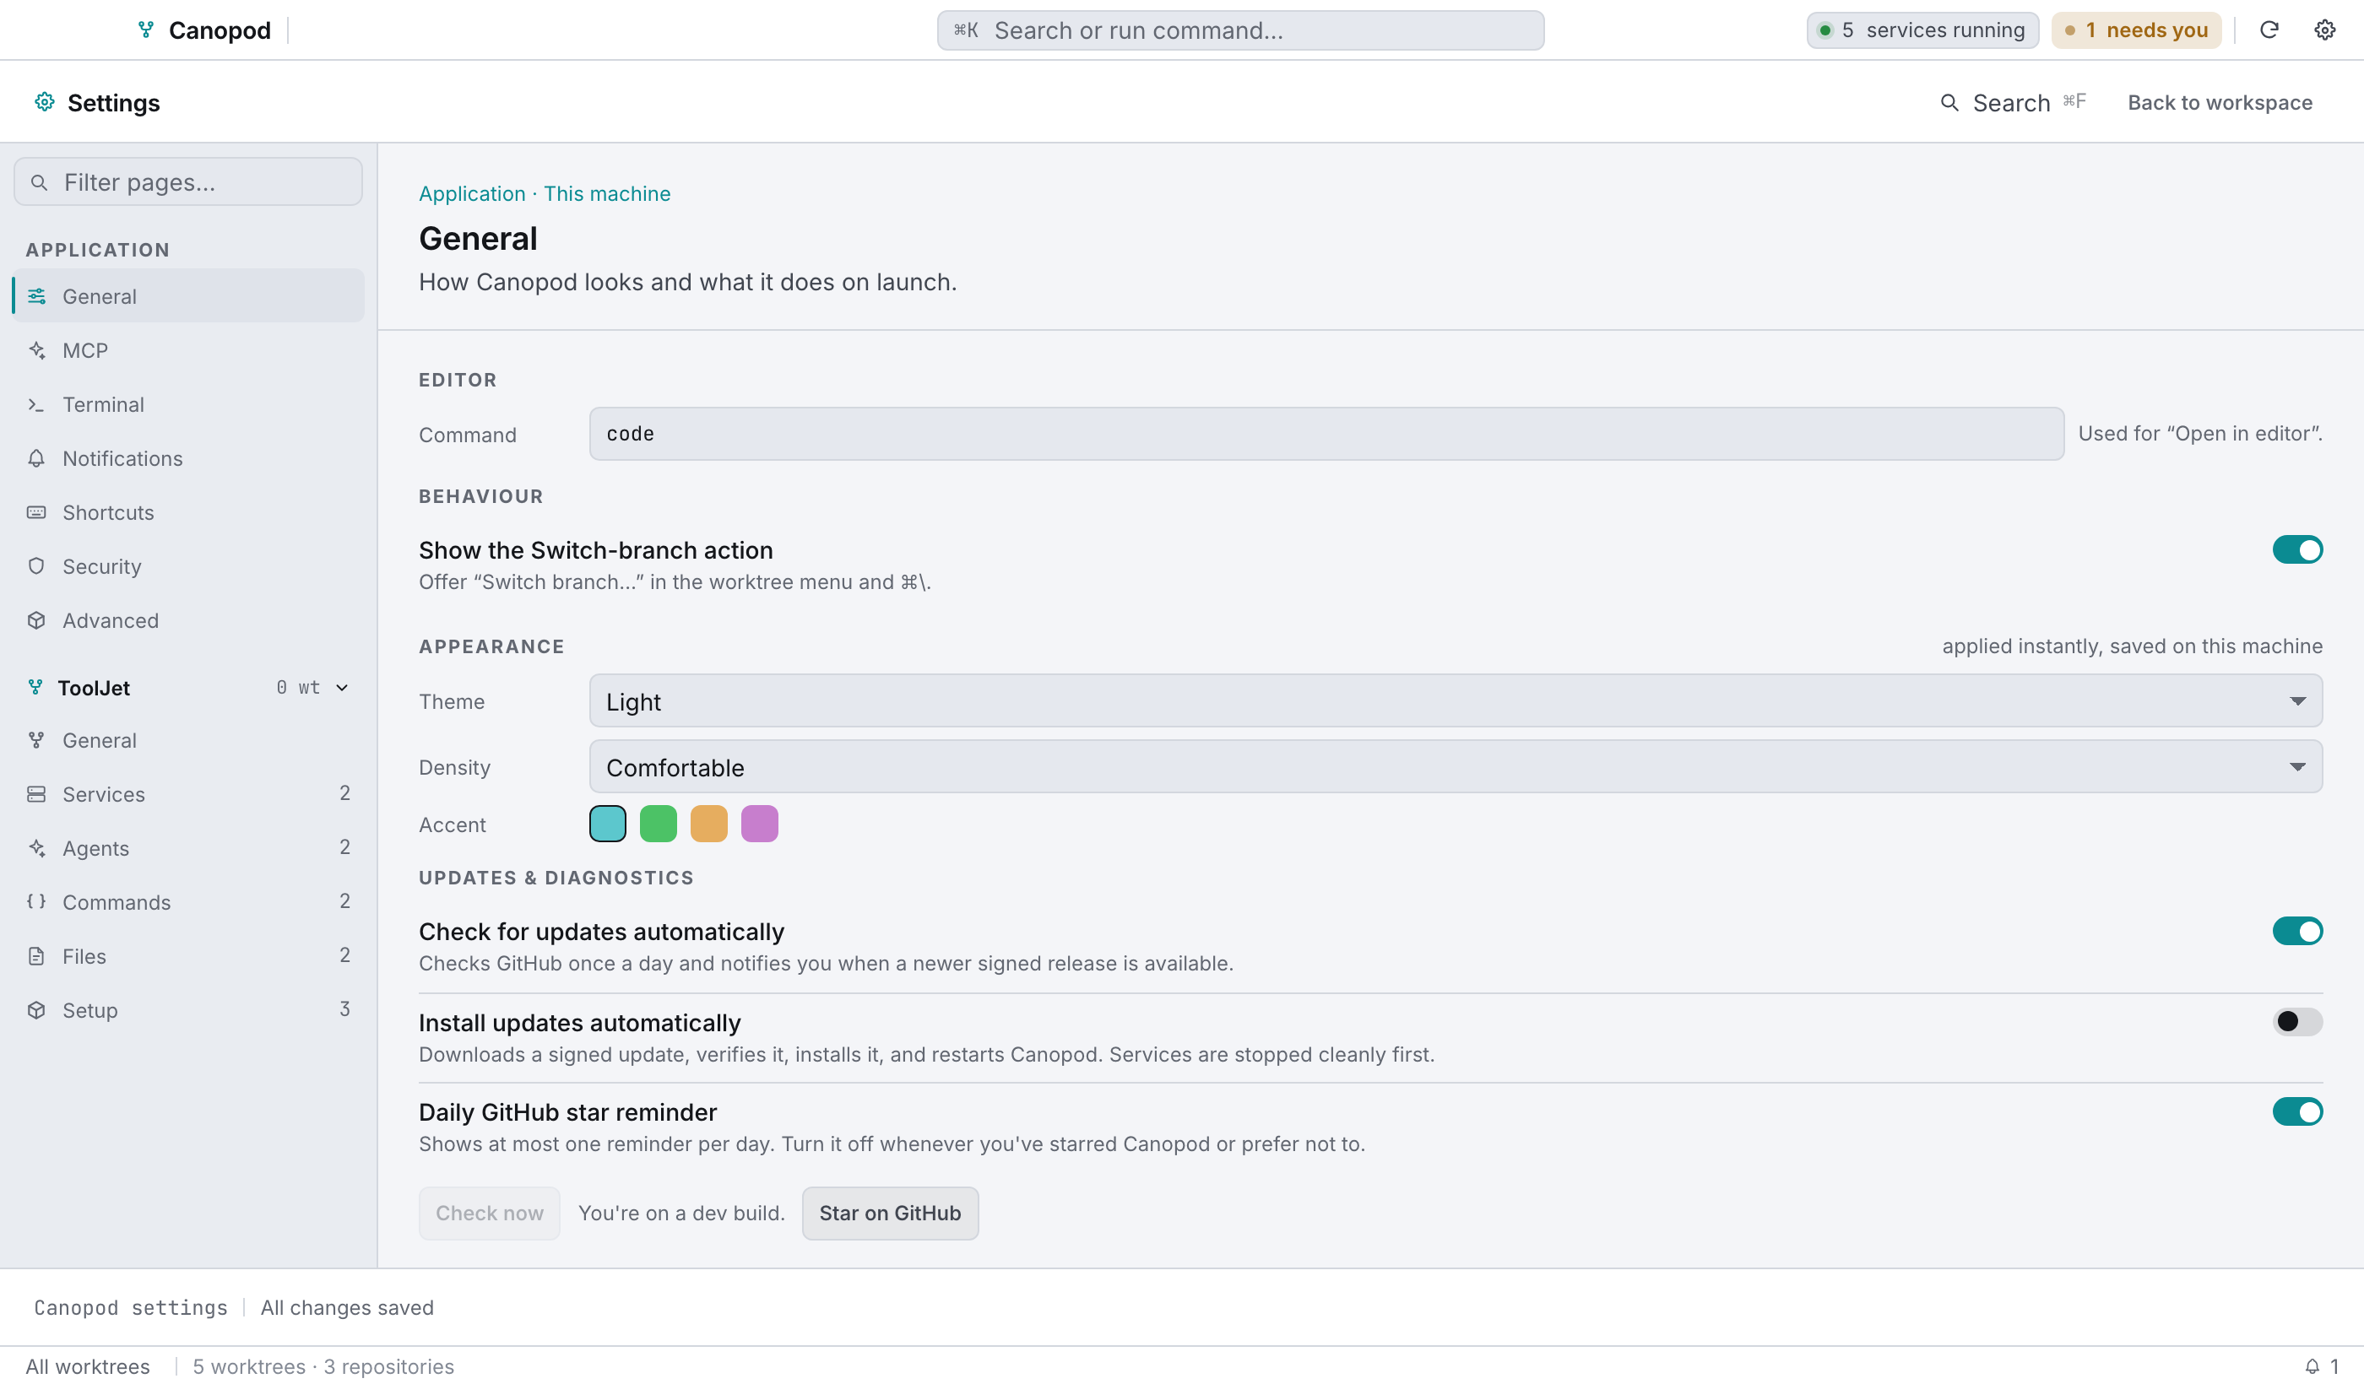Click the Advanced cube icon in sidebar
Screen dimensions: 2364x1384
(x=36, y=619)
